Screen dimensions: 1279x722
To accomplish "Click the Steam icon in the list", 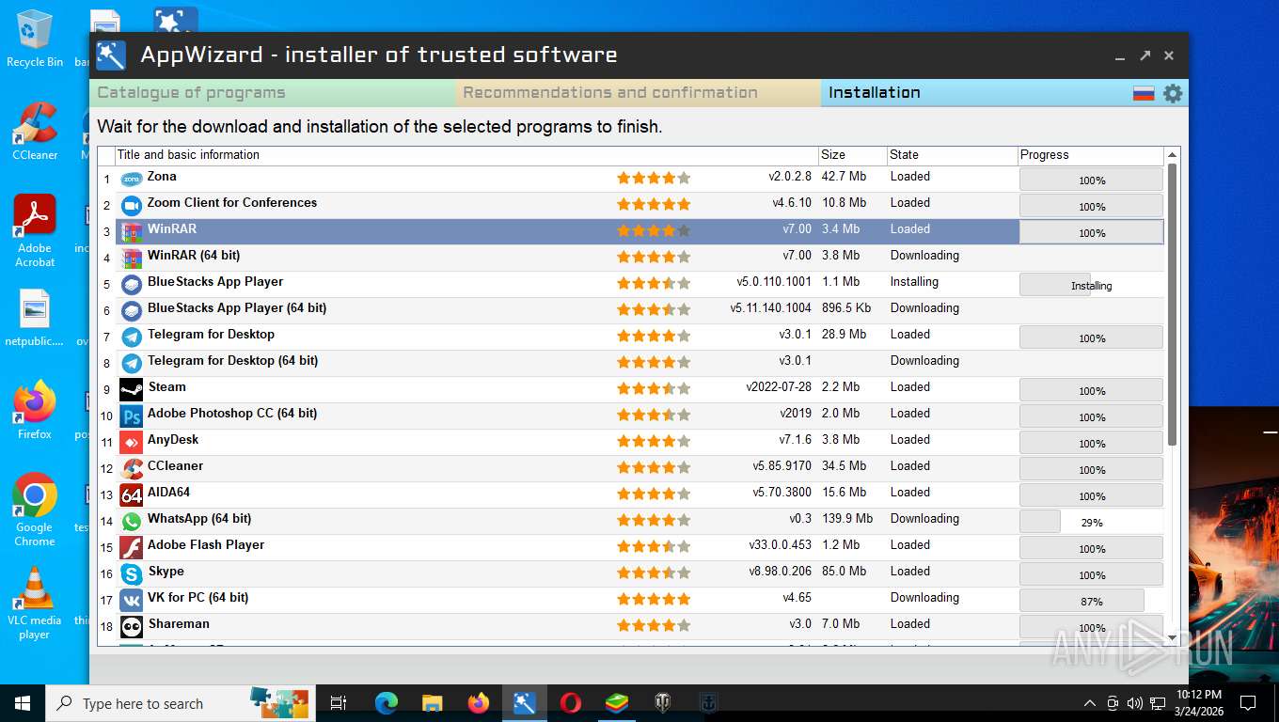I will [132, 389].
